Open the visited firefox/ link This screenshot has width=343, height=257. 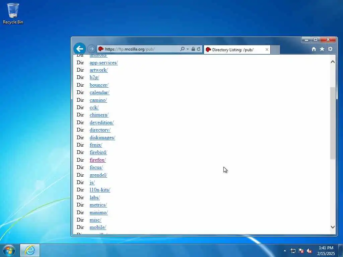97,160
